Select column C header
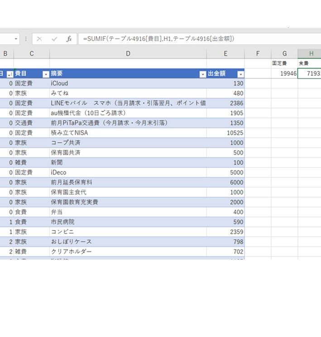This screenshot has height=337, width=321. tap(32, 53)
